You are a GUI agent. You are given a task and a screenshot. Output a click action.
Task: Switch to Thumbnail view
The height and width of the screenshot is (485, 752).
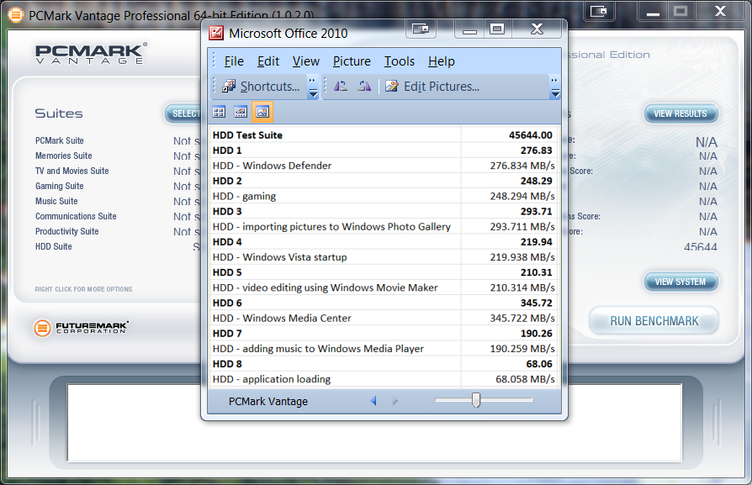219,112
